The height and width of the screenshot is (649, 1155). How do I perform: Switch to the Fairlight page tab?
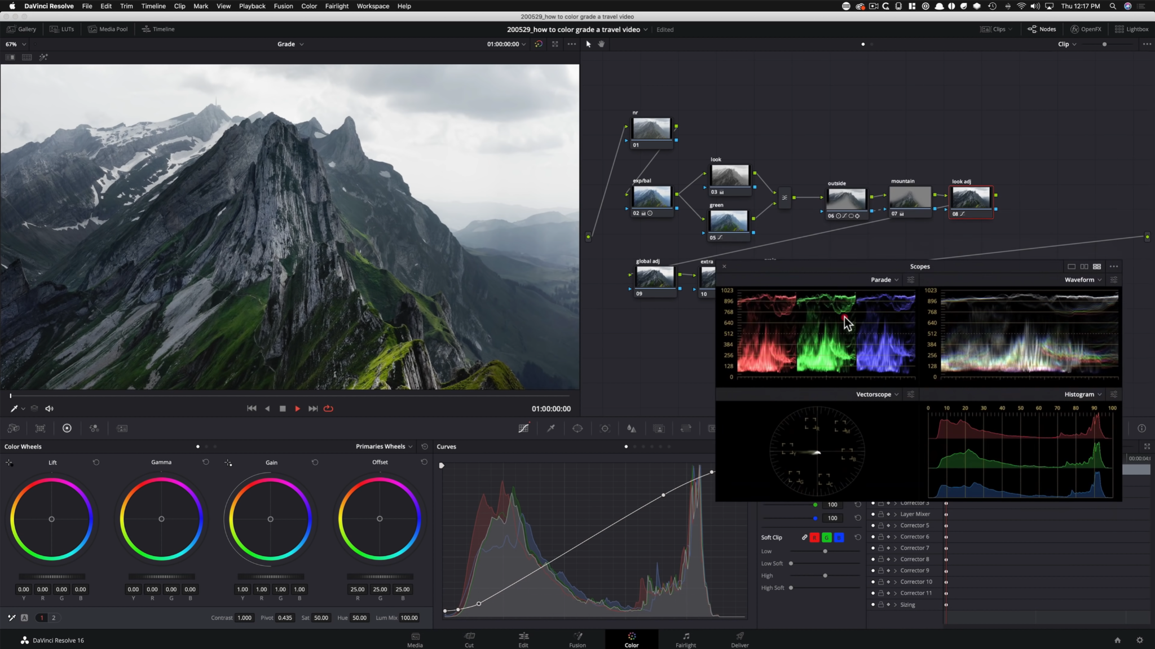[x=686, y=640]
